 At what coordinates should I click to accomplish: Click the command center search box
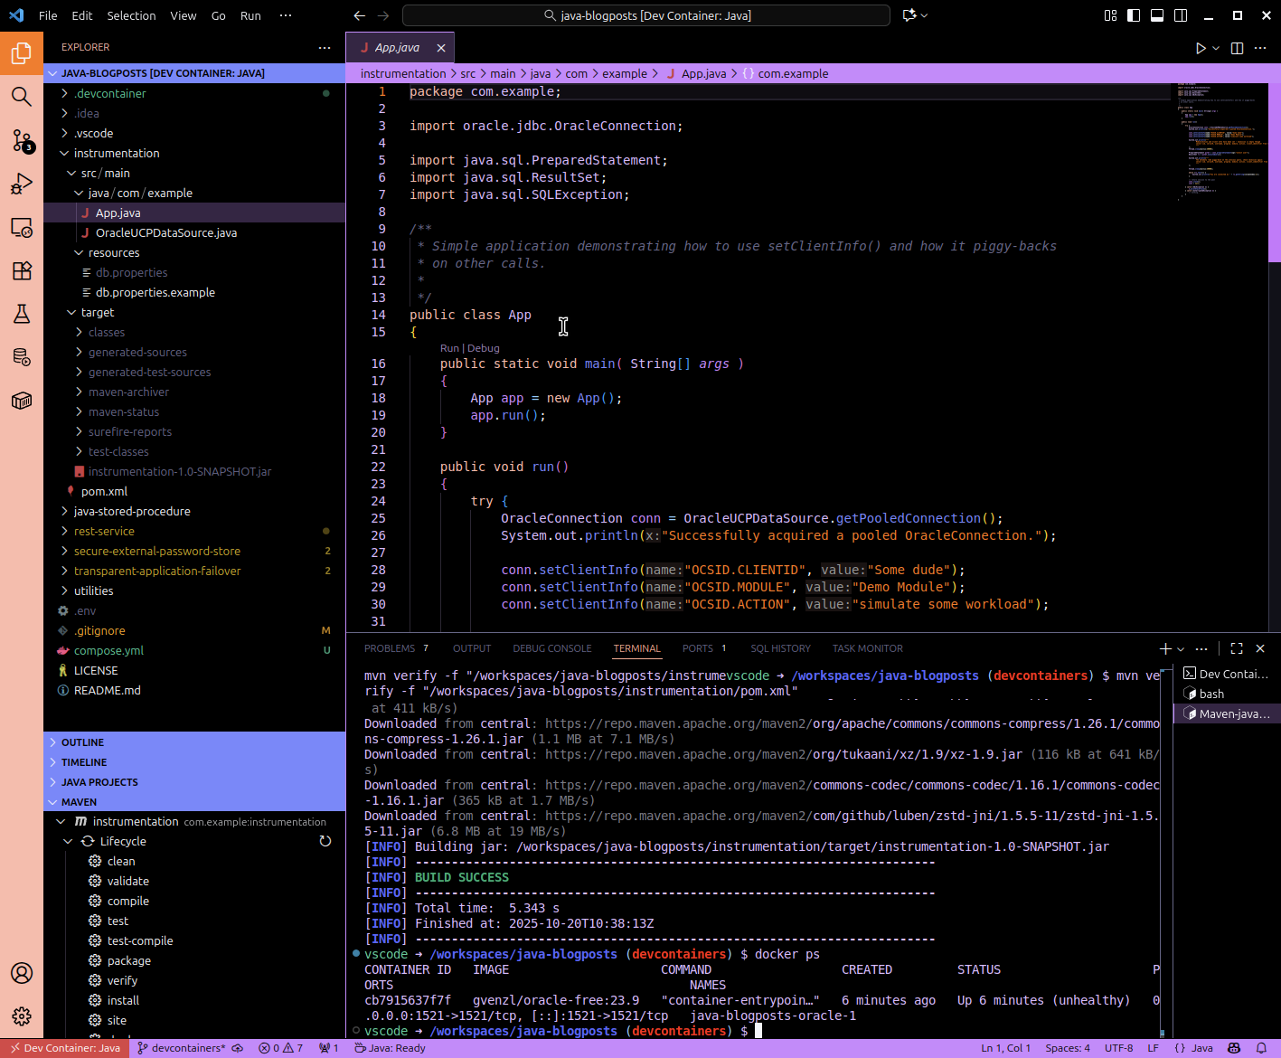[645, 15]
